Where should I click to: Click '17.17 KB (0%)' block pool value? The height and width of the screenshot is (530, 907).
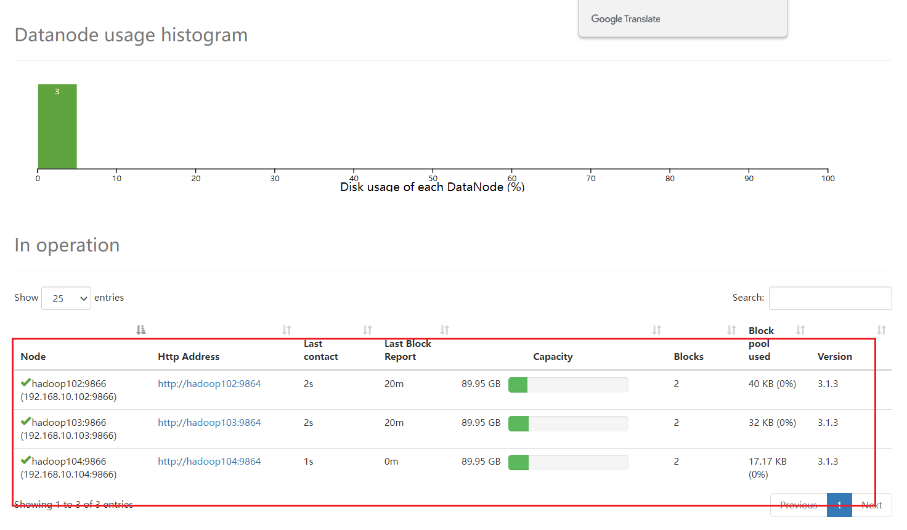767,468
